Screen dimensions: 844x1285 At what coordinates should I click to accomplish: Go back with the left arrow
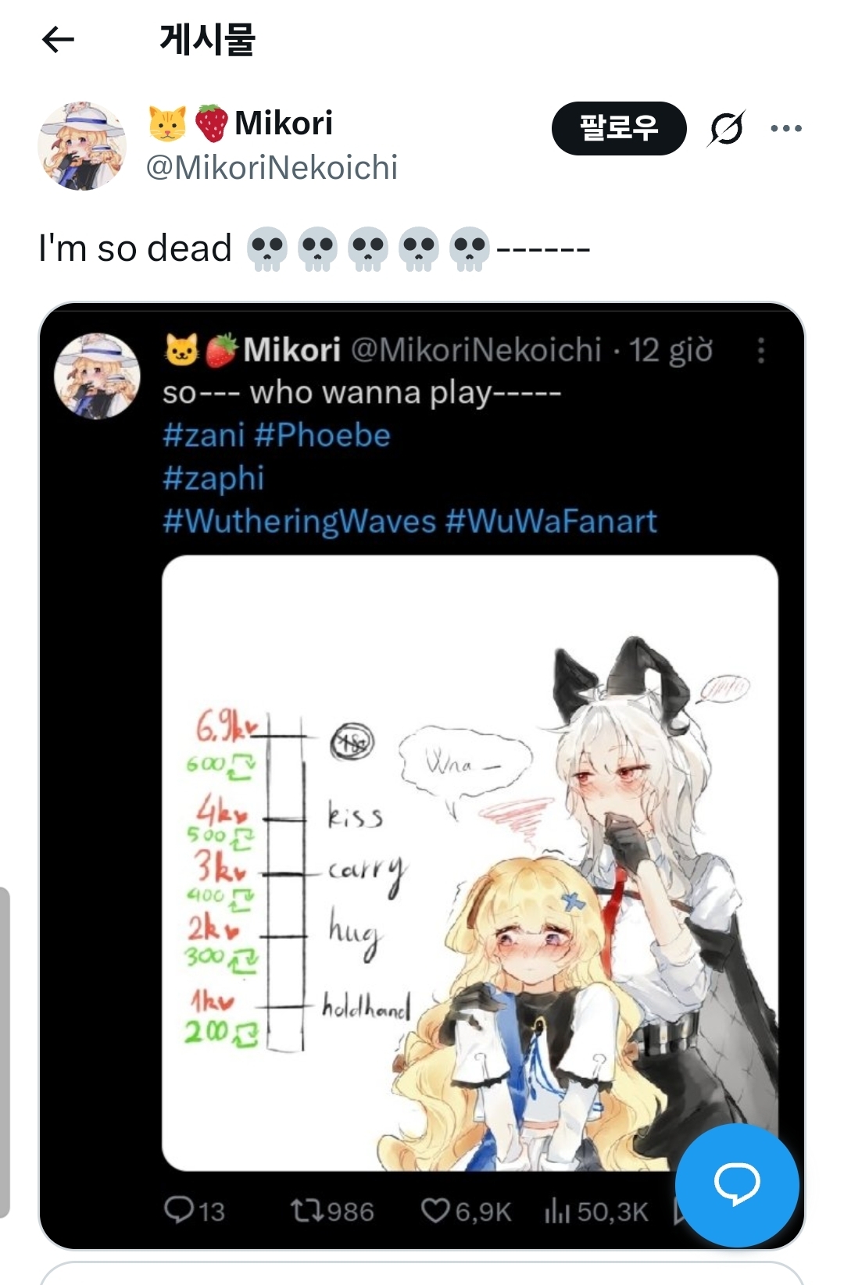pos(58,39)
